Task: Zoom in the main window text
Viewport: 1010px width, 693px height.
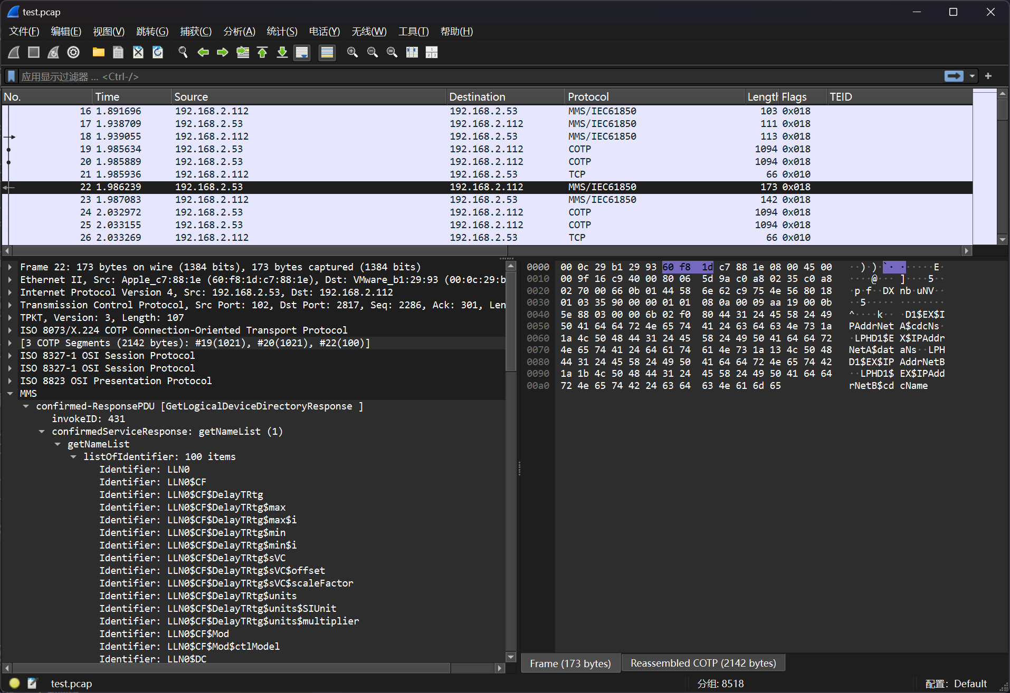Action: pos(352,52)
